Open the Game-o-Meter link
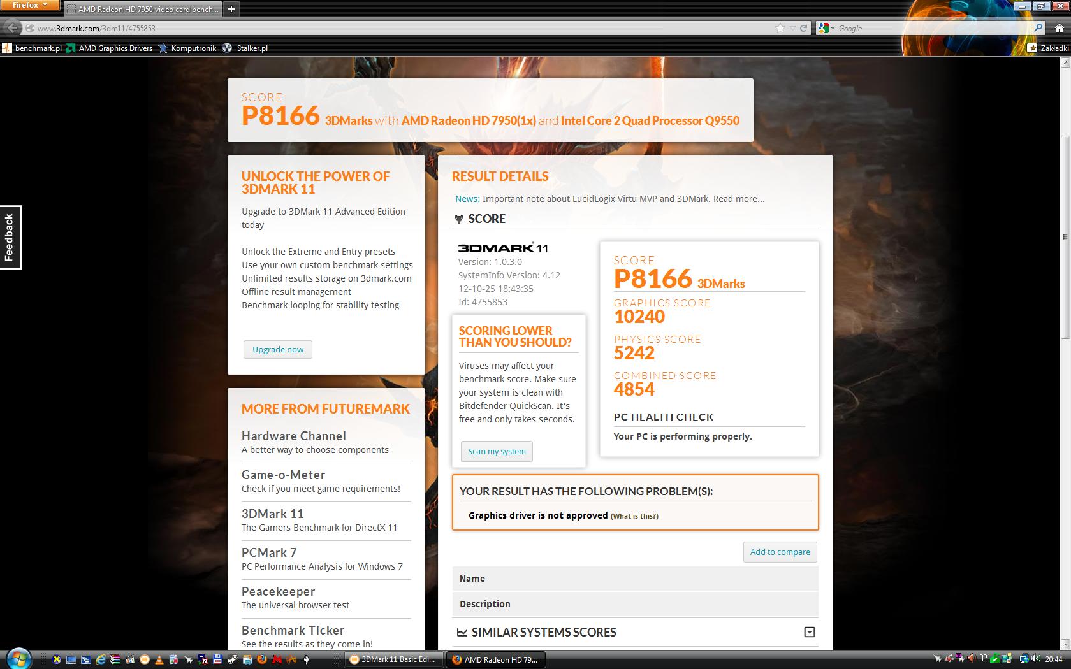Screen dimensions: 1071x669 click(x=284, y=475)
